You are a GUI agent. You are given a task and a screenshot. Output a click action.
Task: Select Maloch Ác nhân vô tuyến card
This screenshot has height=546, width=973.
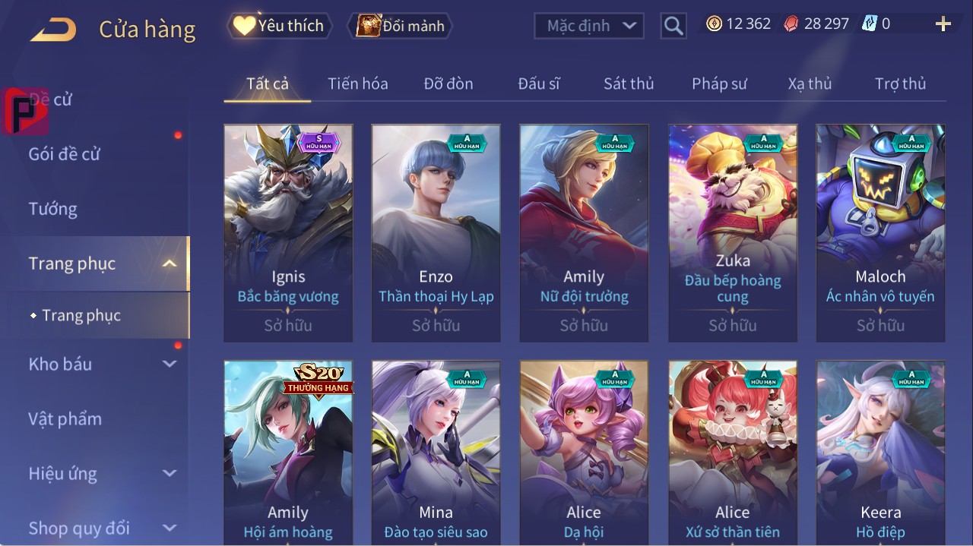880,233
